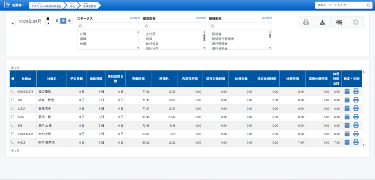Click 選択解除 link for 雇用形態
Viewport: 375px width, 180px height.
pyautogui.click(x=201, y=18)
